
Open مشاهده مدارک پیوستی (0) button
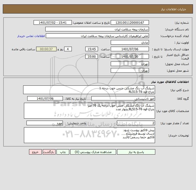coord(93,152)
